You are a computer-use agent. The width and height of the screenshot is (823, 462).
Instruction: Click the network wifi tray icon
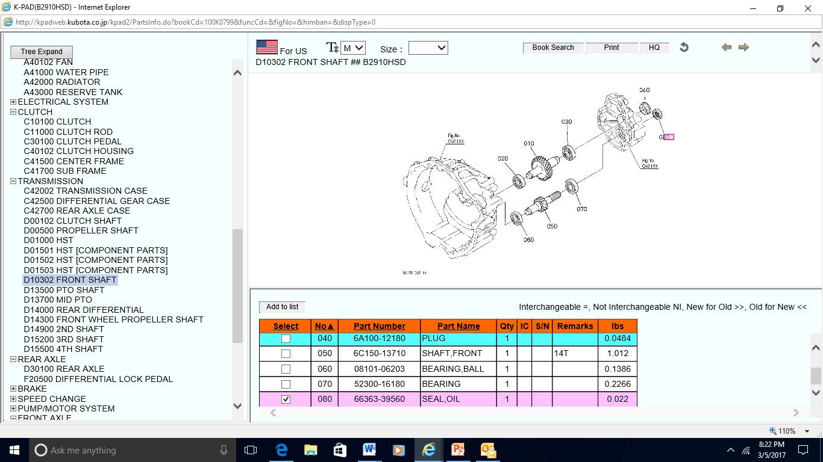tap(746, 450)
